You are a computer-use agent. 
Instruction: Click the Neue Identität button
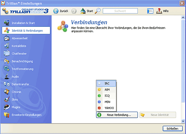tap(158, 115)
